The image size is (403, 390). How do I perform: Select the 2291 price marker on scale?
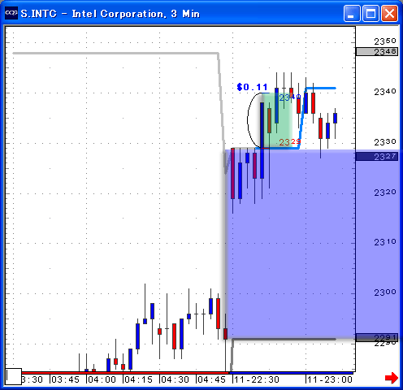[x=377, y=337]
